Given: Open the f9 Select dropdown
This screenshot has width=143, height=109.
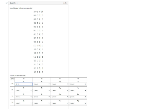Looking at the screenshot, I should (x=78, y=90).
